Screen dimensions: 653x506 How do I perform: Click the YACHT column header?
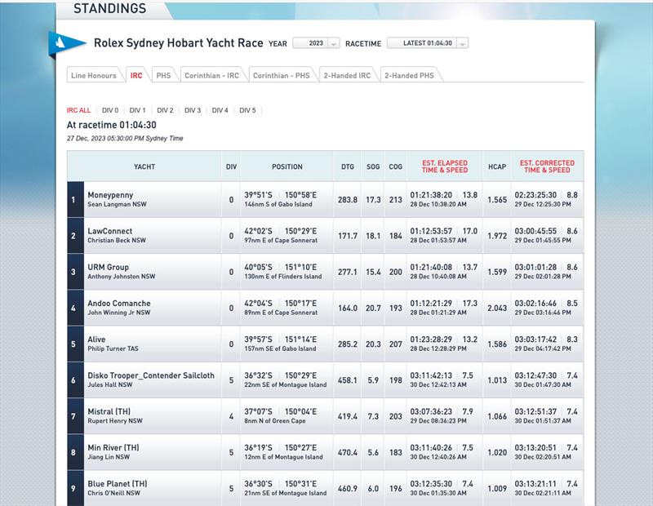(144, 166)
